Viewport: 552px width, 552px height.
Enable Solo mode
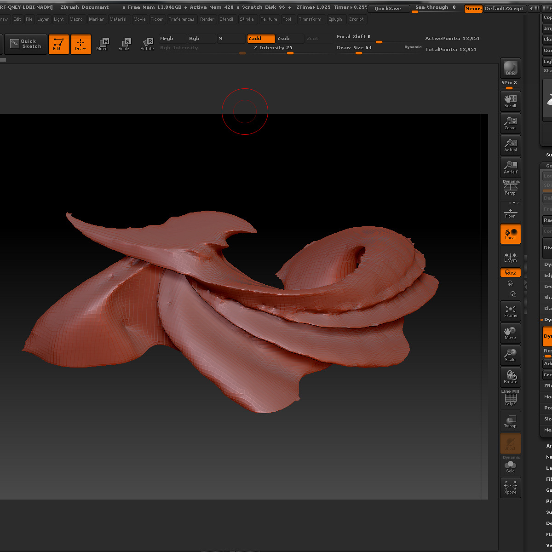510,465
